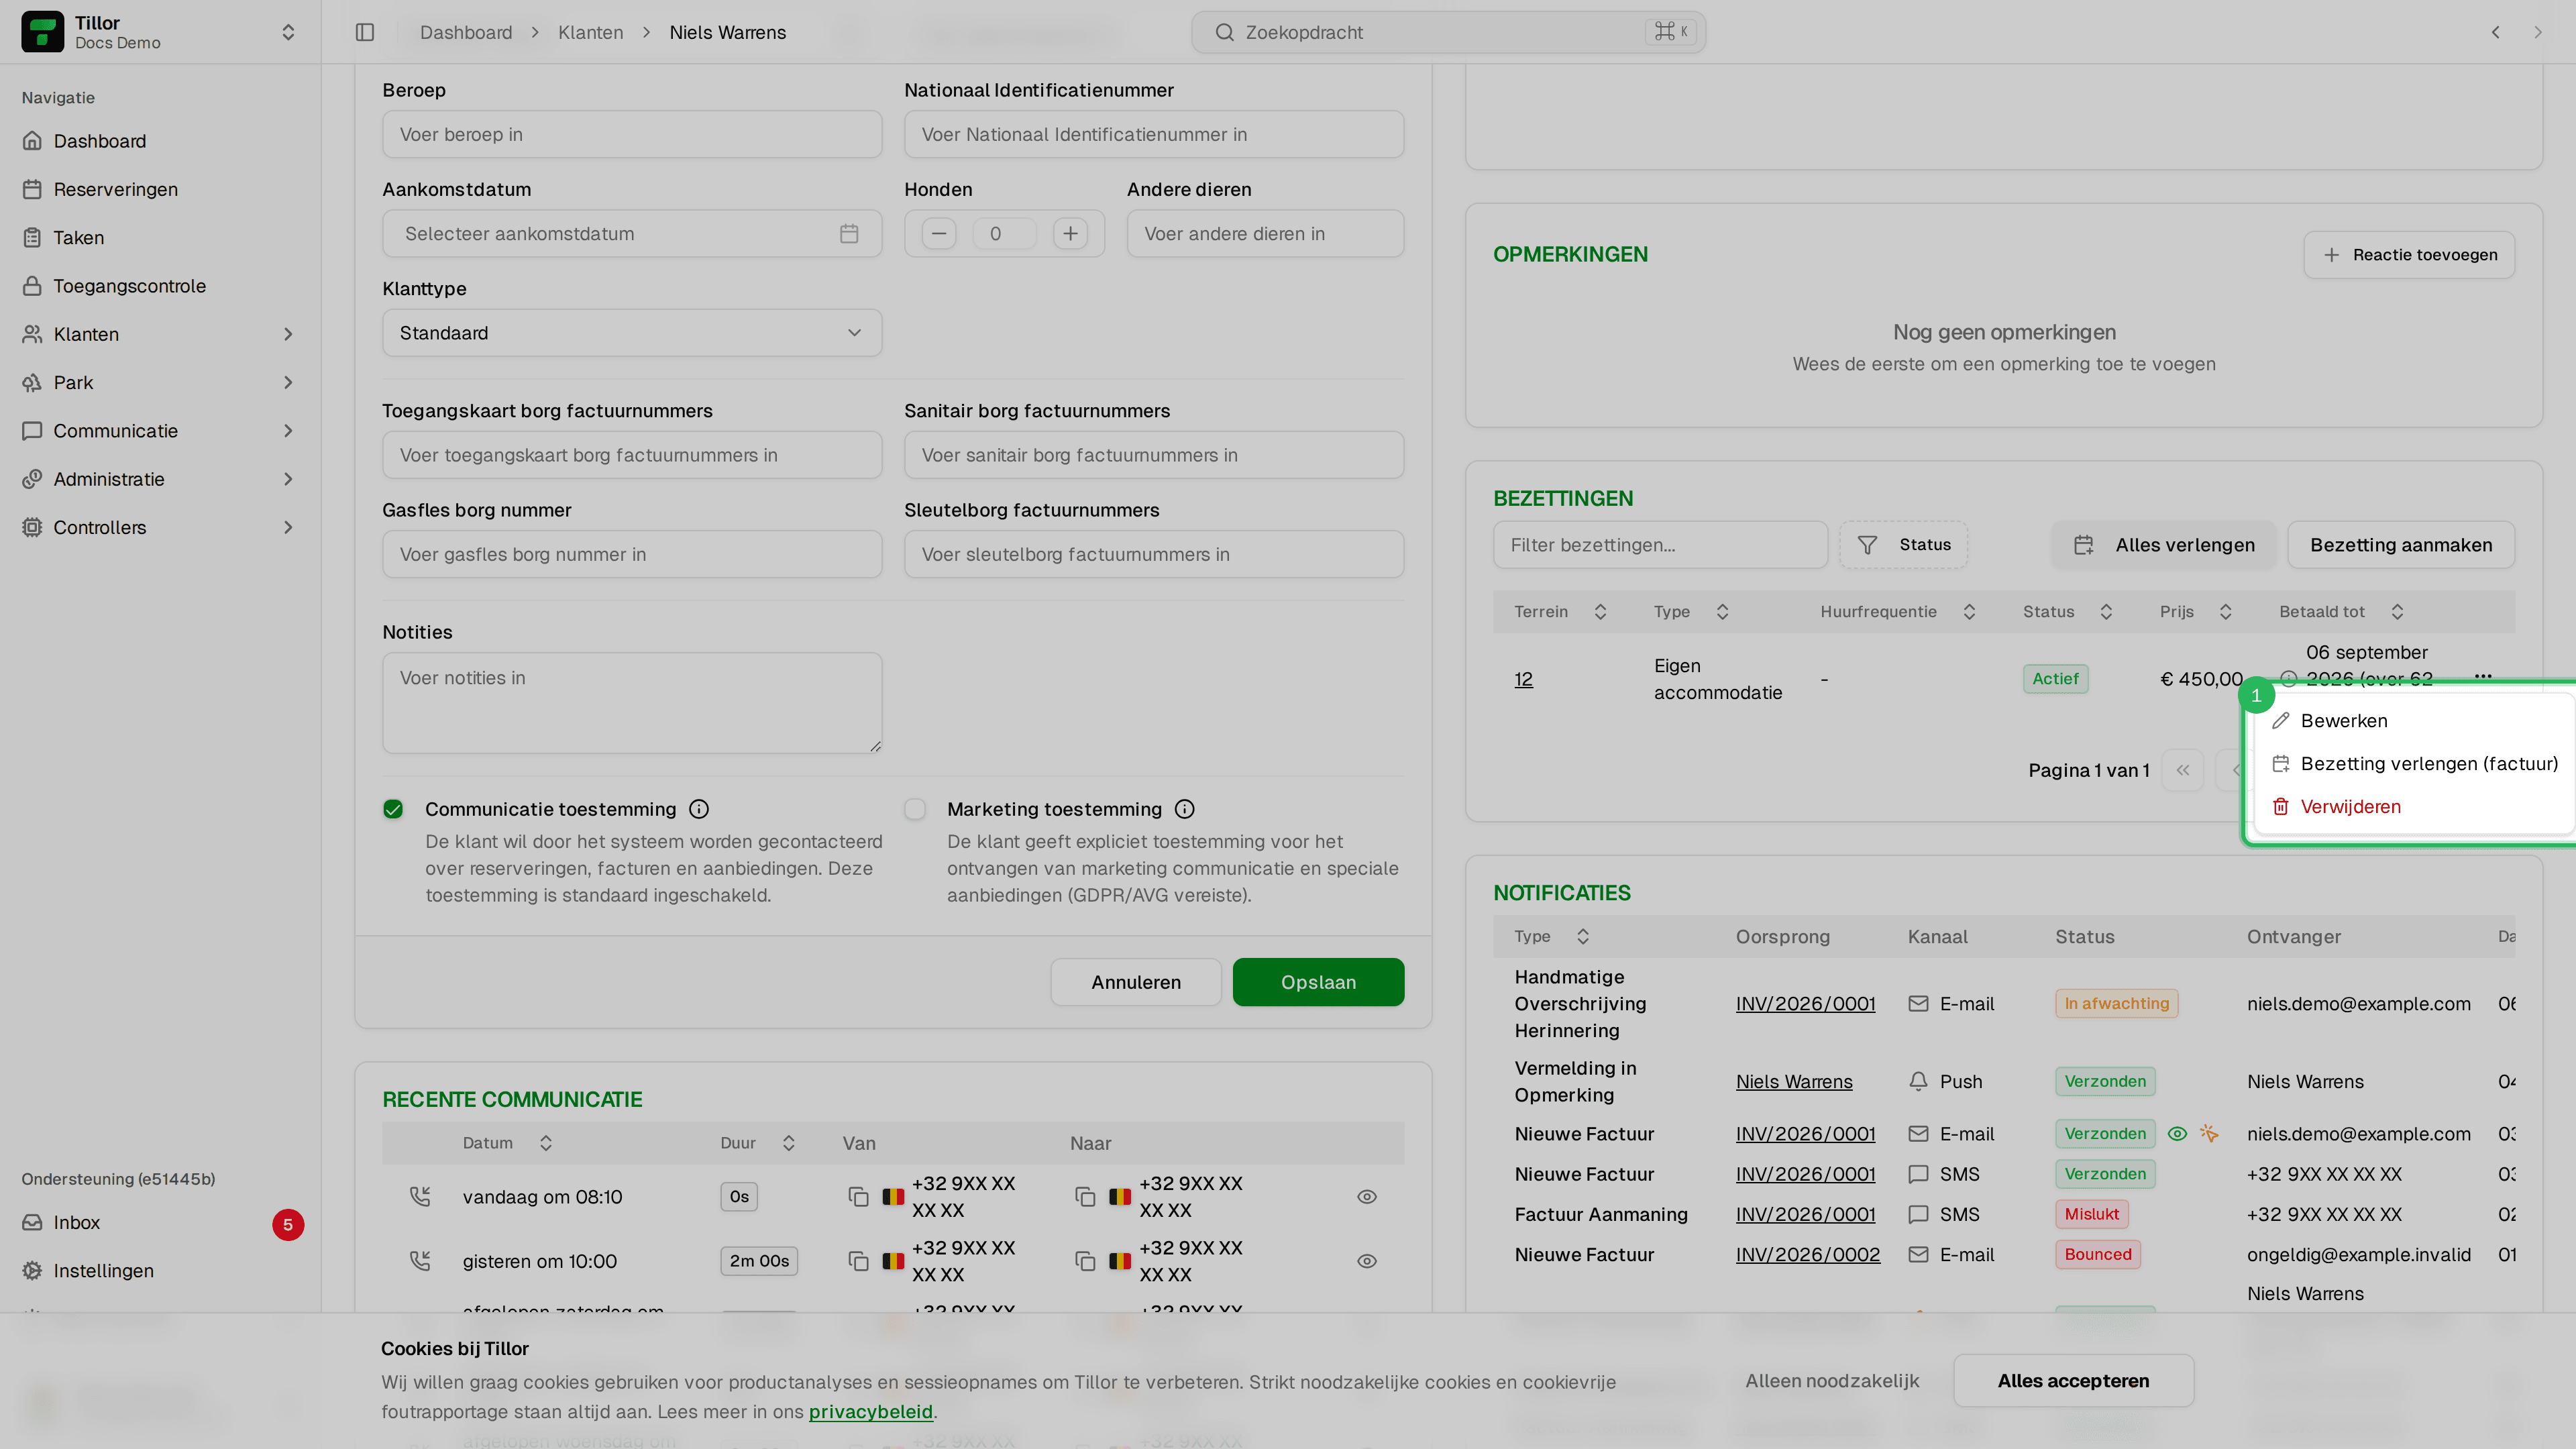This screenshot has height=1449, width=2576.
Task: Open Instellingen settings
Action: [x=160, y=1270]
